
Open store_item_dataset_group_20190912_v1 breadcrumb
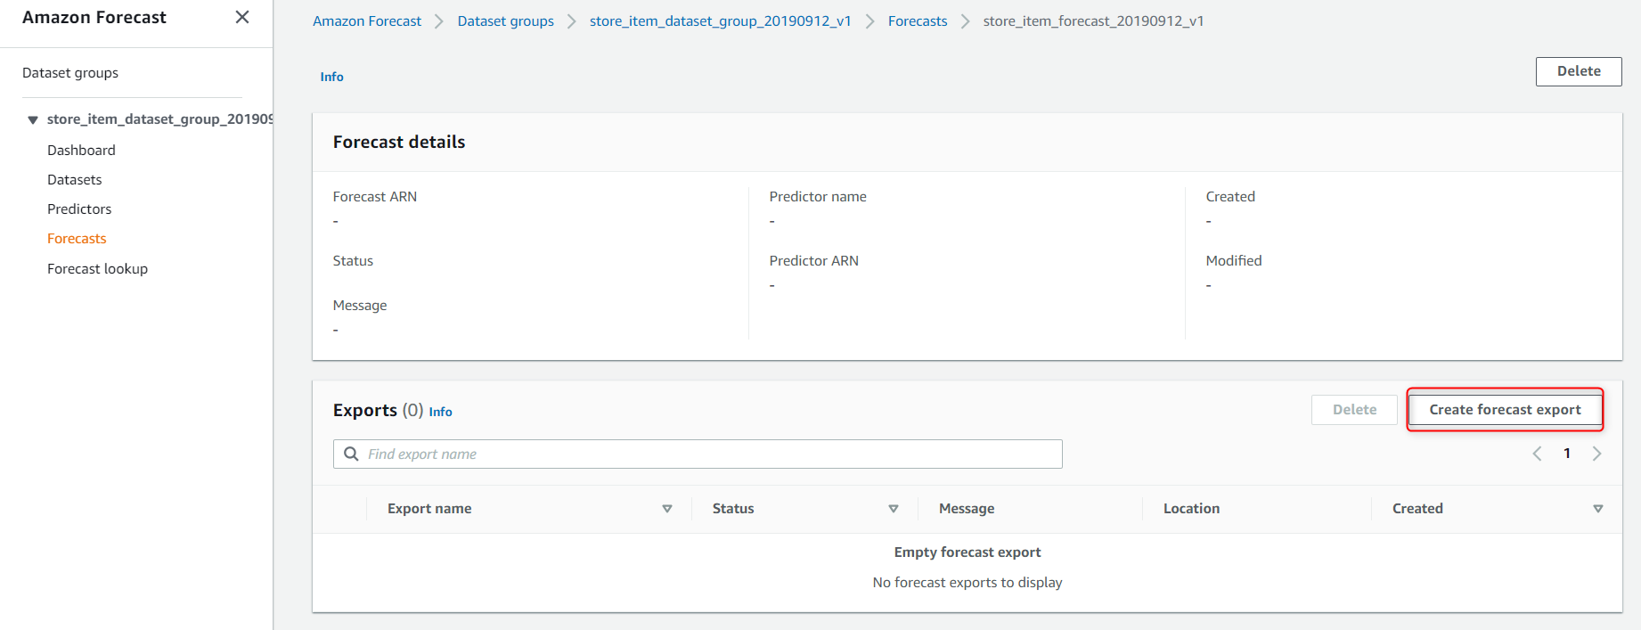(720, 20)
